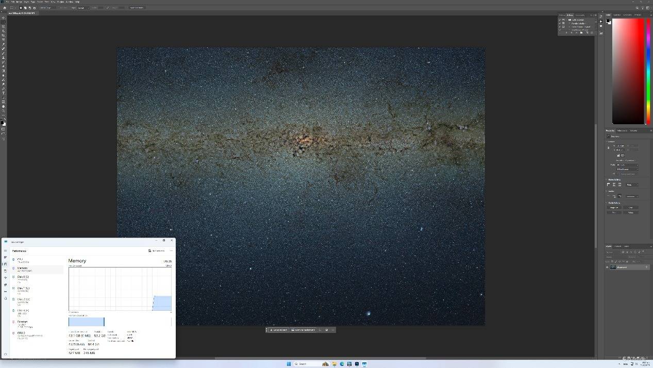Click the foreground color swatch in toolbar
653x368 pixels.
click(3, 122)
